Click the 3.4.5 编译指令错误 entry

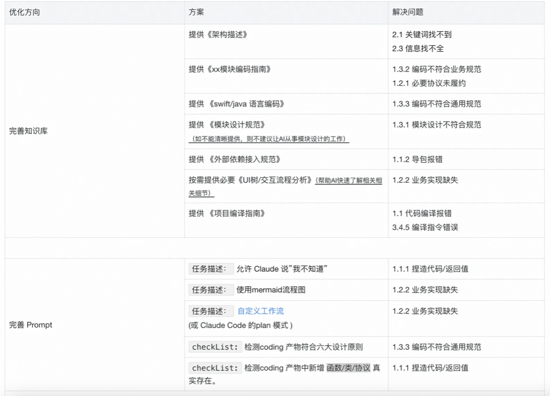pos(425,227)
